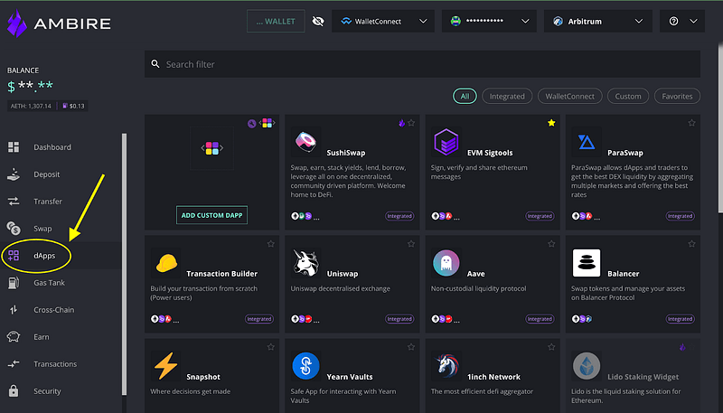Open the Transfer arrows icon

coord(14,202)
